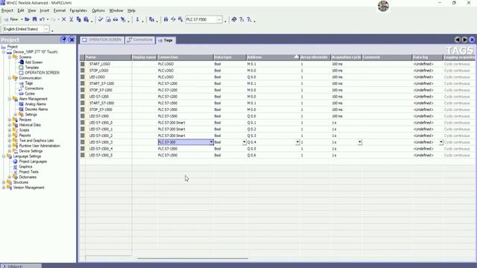Open the Connection dropdown in LED S7-1500_3 row
477x268 pixels.
[x=211, y=142]
